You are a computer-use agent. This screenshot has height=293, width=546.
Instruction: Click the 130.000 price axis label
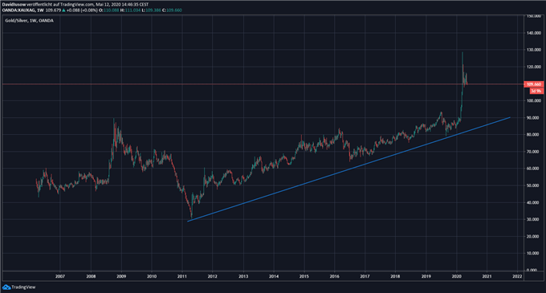[x=533, y=50]
